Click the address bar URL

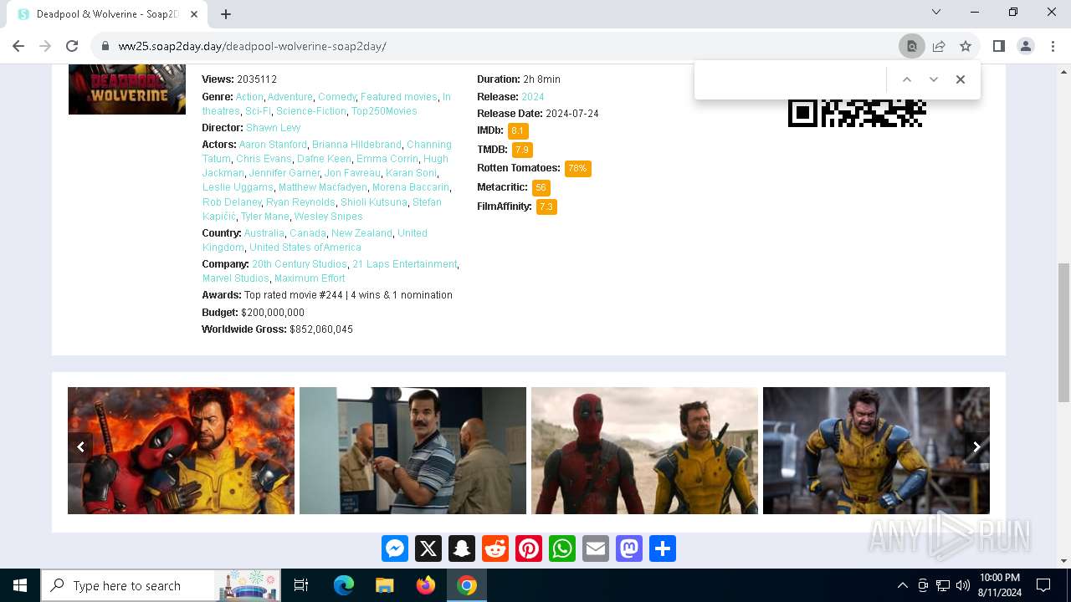pos(252,46)
